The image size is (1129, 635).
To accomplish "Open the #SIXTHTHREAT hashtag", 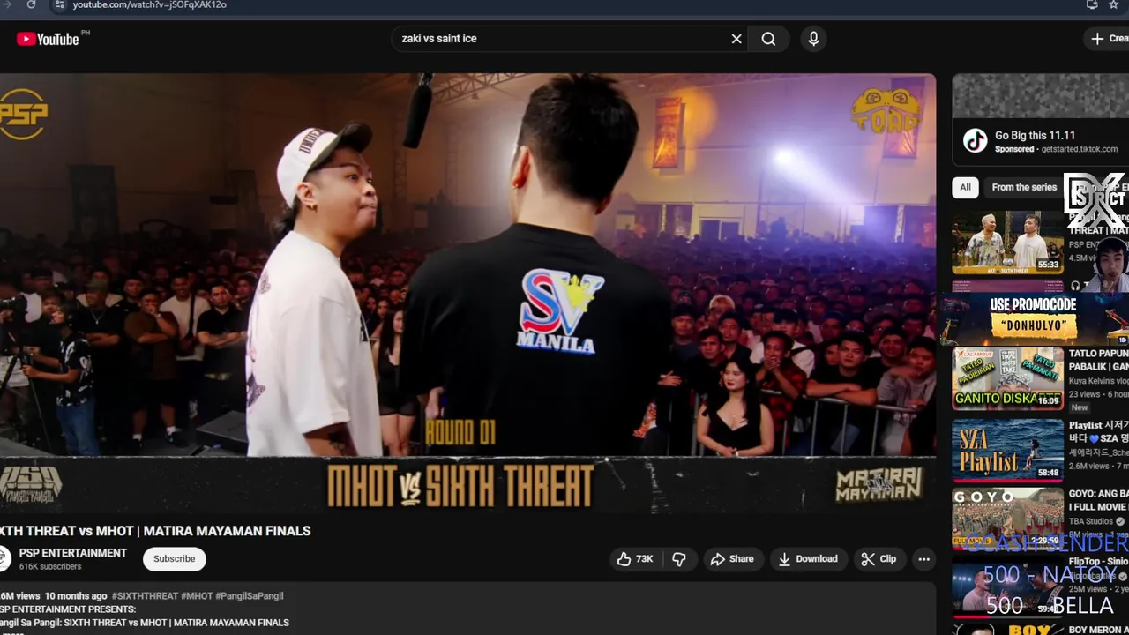I will 146,596.
